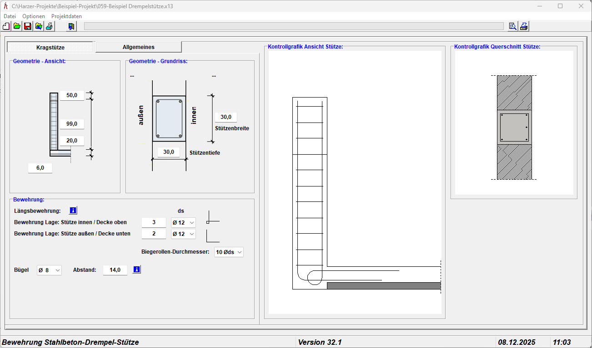Click the open folder icon in the toolbar
Image resolution: width=592 pixels, height=348 pixels.
click(17, 26)
